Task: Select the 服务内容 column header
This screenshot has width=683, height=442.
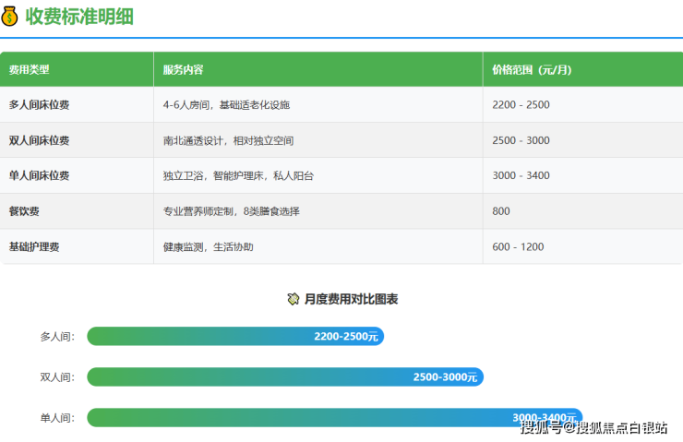Action: click(183, 69)
